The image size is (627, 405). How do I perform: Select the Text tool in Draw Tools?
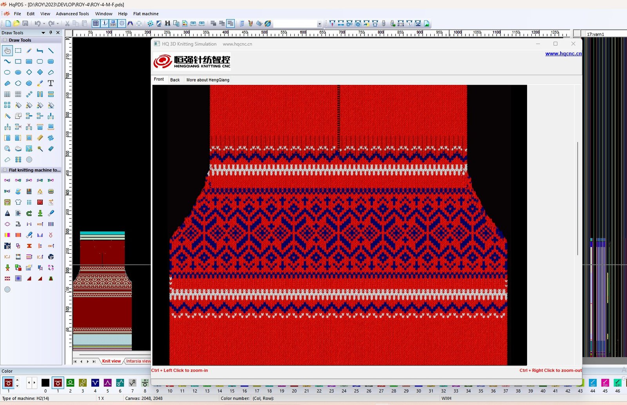(x=51, y=83)
